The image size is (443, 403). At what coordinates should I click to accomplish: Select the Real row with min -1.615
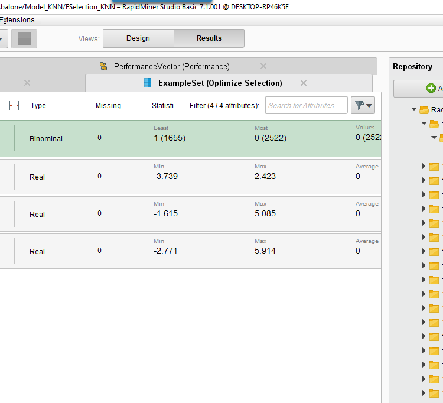tap(190, 214)
